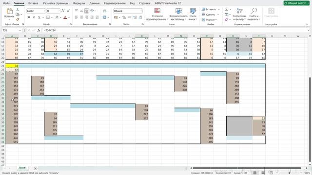Toggle bold Ж formatting
Screen dimensions: 312x175
pyautogui.click(x=29, y=17)
